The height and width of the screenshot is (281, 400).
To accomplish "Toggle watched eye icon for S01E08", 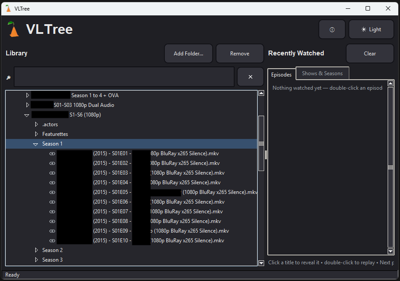I will coord(52,221).
